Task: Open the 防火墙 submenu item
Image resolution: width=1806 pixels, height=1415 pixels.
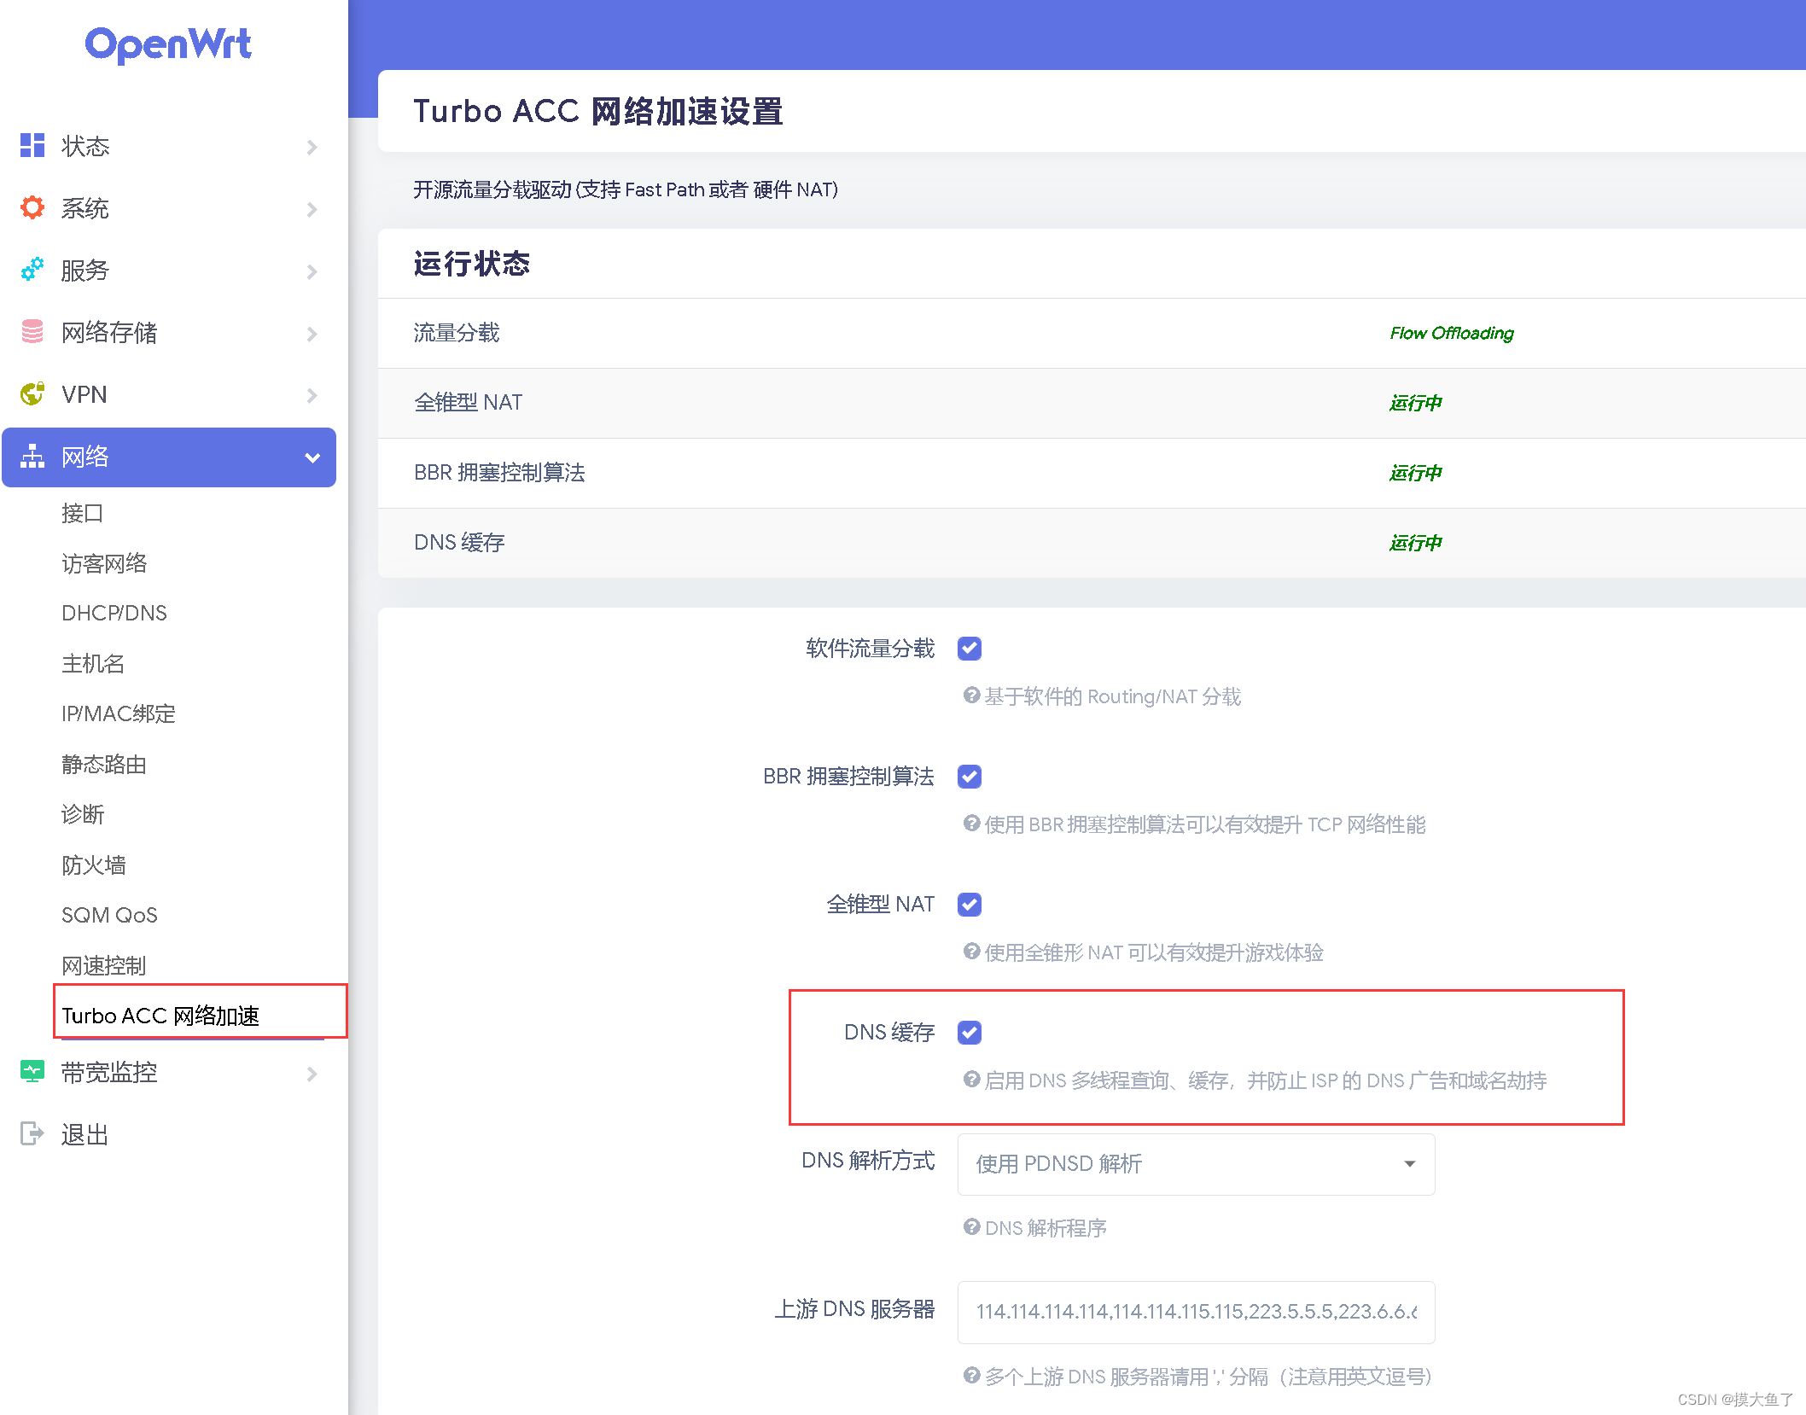Action: pos(94,865)
